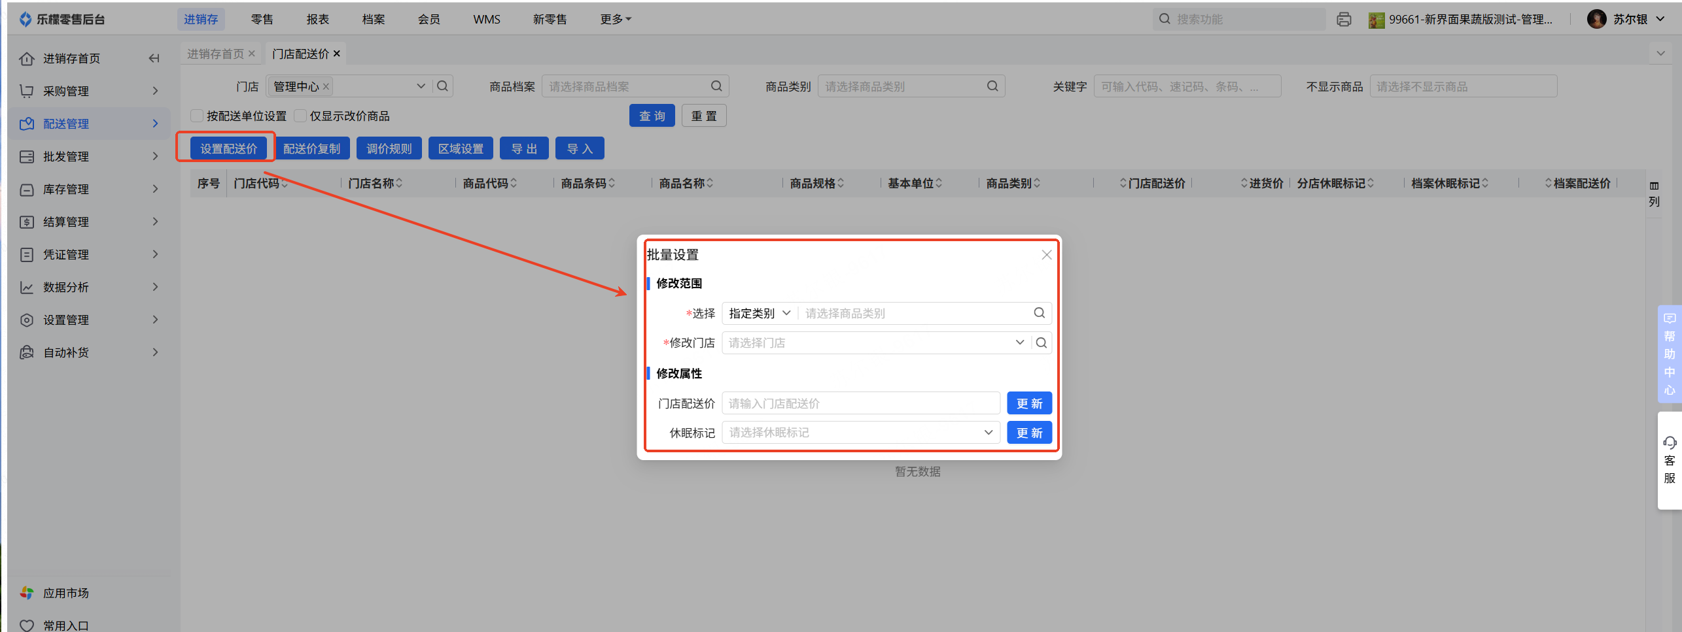Select the 报表 top menu
This screenshot has width=1682, height=632.
click(318, 20)
